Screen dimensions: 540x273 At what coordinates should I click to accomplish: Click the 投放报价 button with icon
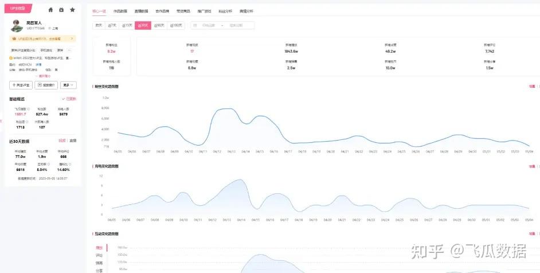[46, 85]
